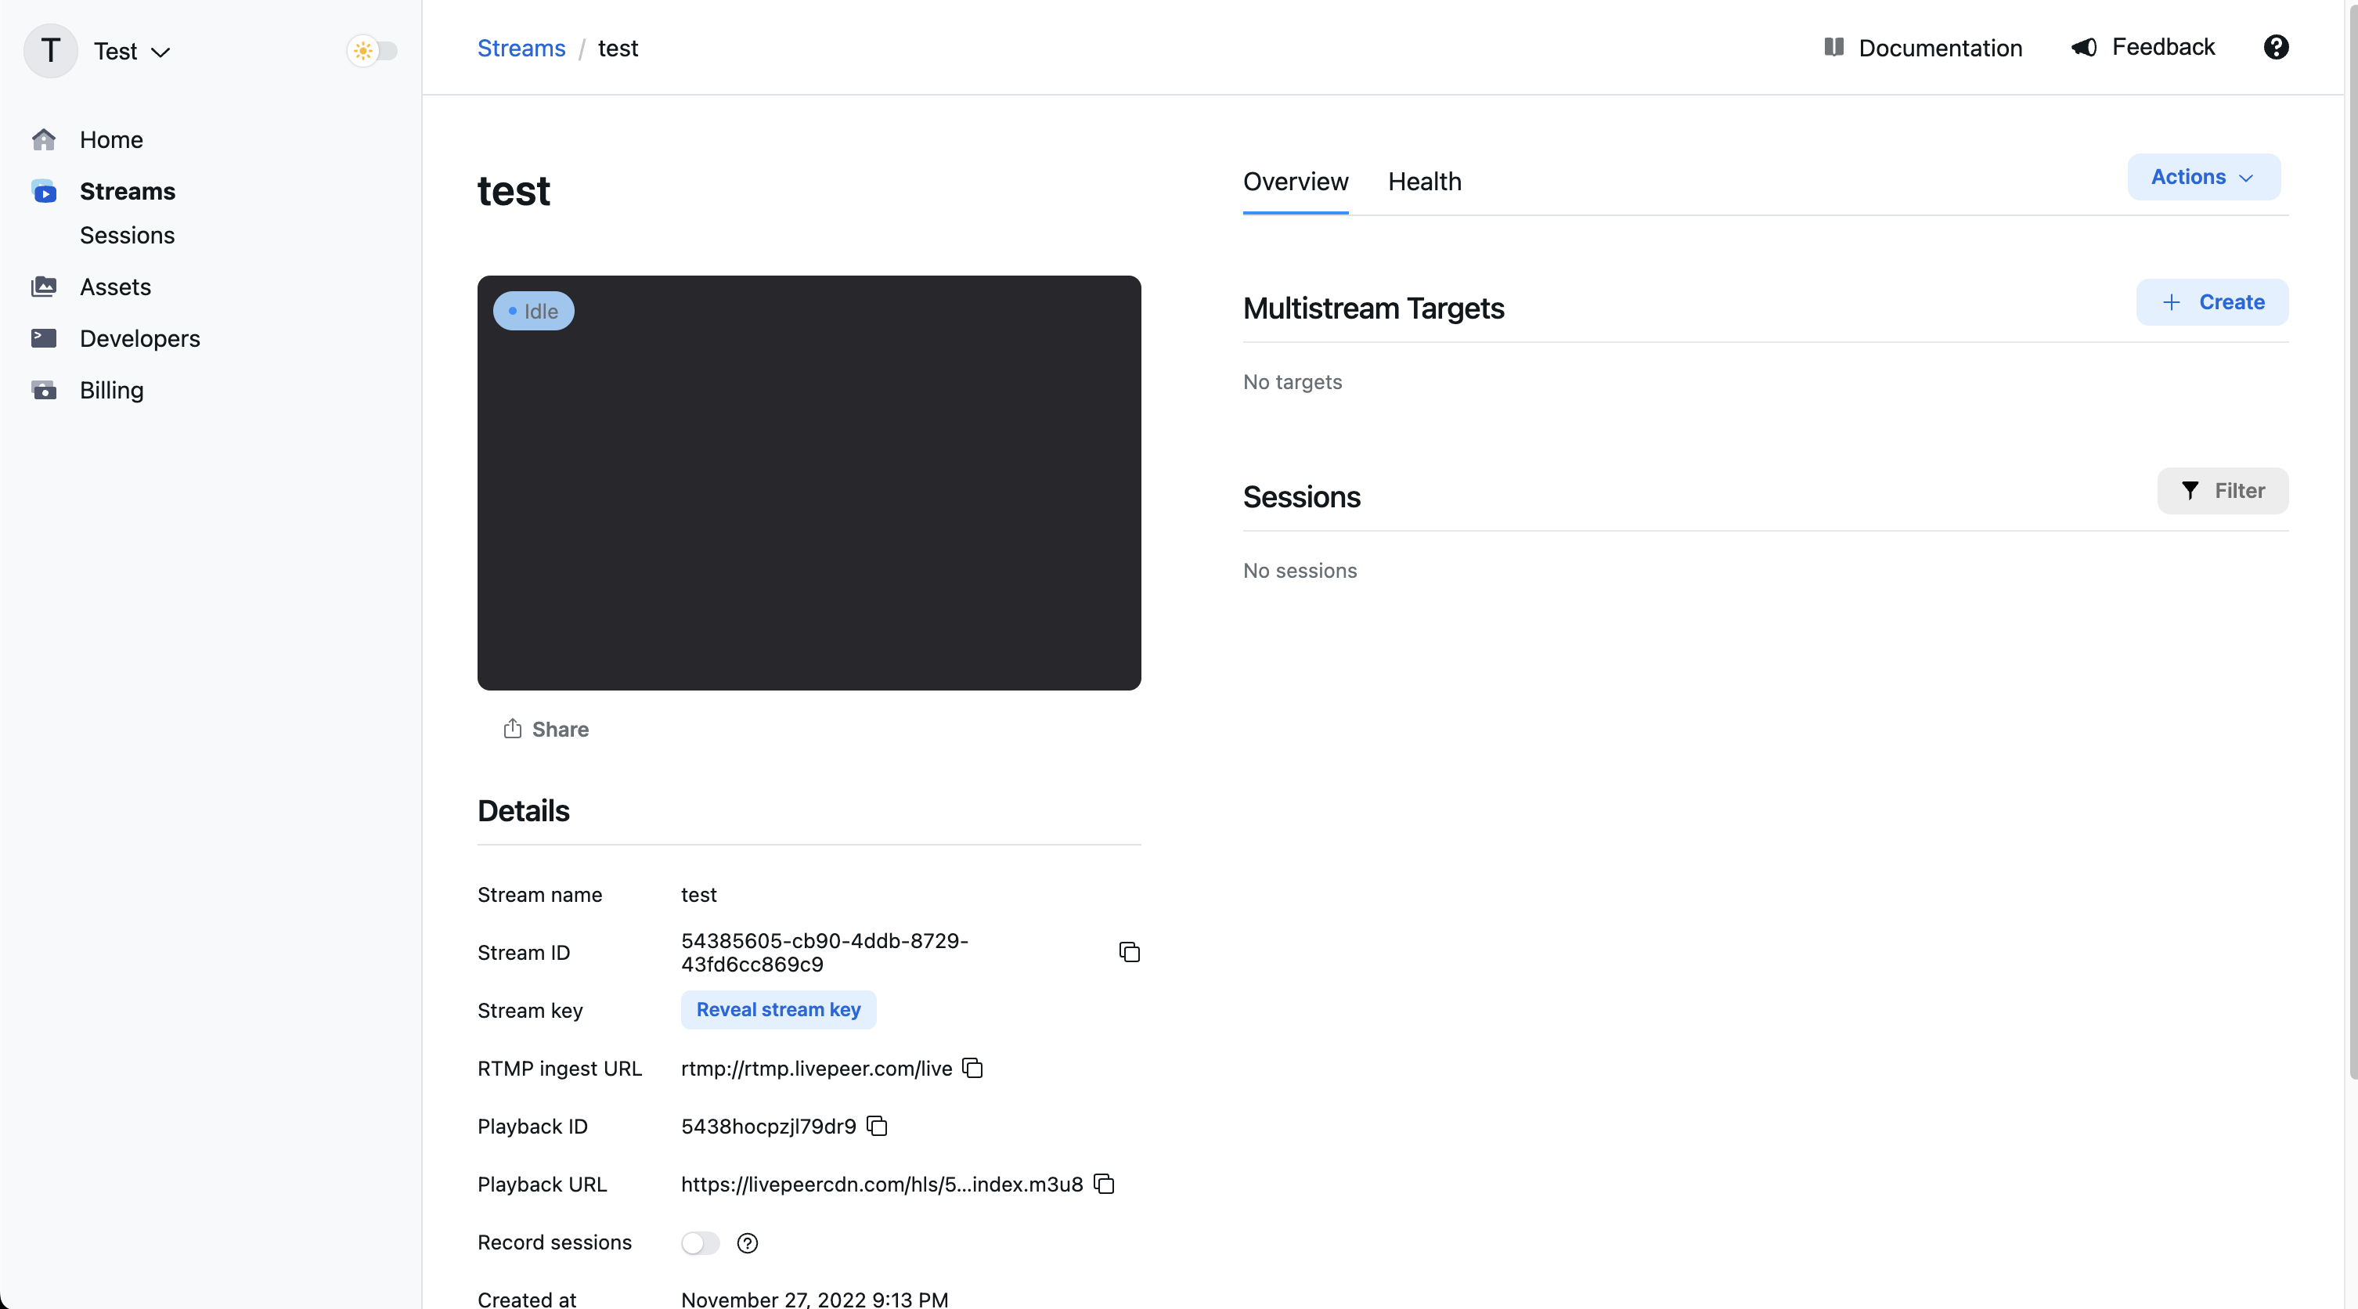Click the Feedback megaphone icon
The width and height of the screenshot is (2358, 1309).
click(2084, 47)
